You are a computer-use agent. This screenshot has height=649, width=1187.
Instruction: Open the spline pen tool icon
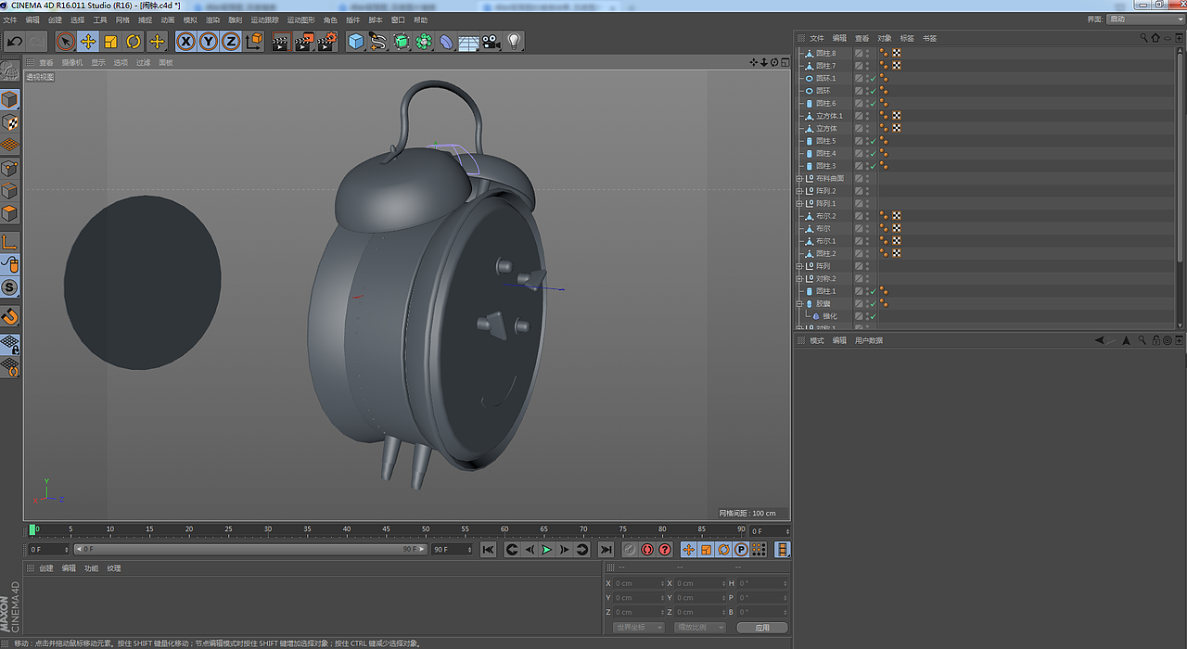tap(378, 41)
